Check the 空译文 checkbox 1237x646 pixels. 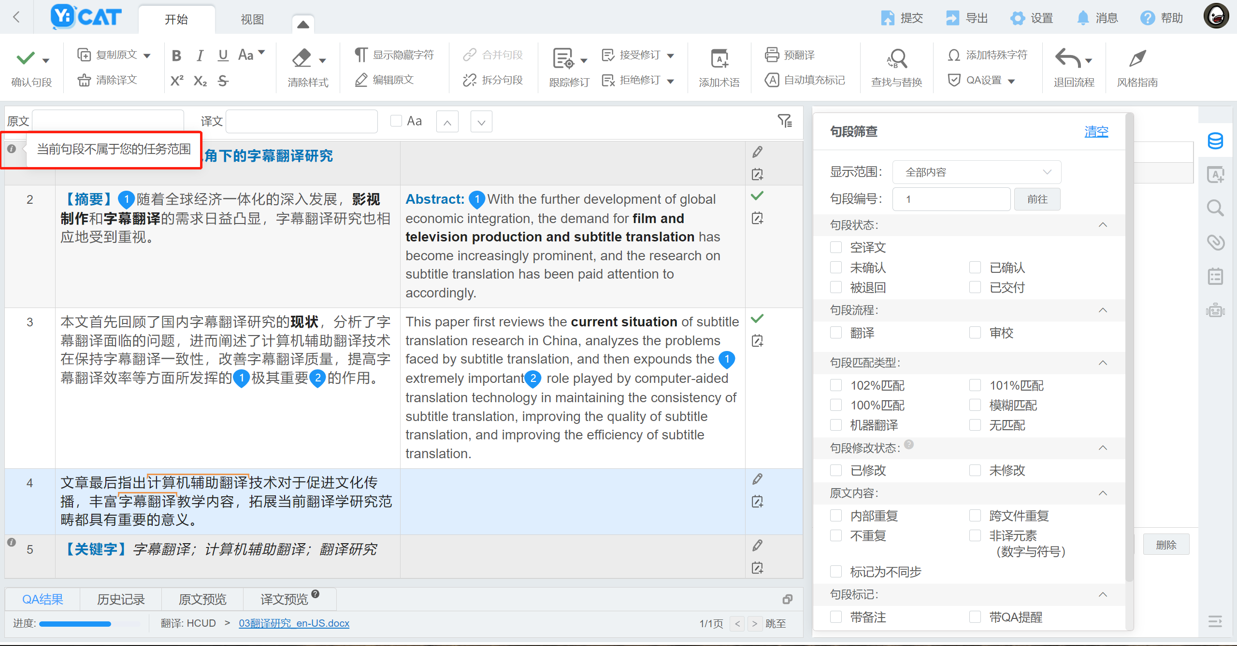[836, 247]
